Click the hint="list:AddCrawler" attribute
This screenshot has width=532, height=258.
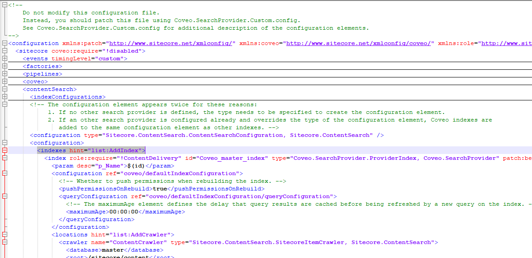[x=131, y=234]
